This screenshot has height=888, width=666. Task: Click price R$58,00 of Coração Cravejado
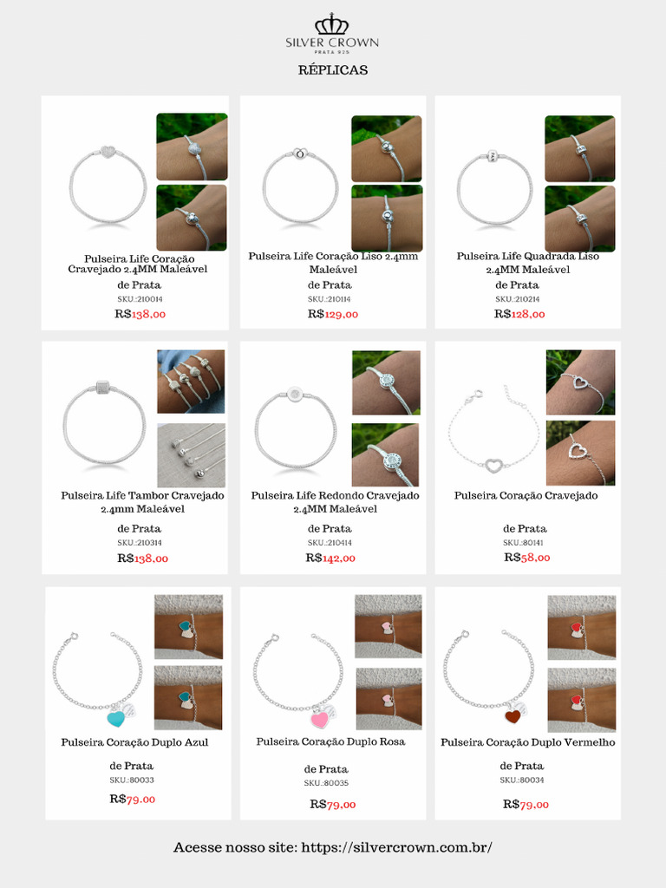pyautogui.click(x=526, y=558)
